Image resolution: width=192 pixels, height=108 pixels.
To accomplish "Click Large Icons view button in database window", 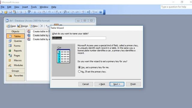I will pyautogui.click(x=47, y=26).
